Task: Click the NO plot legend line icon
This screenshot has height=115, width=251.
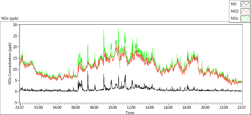Action: coord(245,4)
